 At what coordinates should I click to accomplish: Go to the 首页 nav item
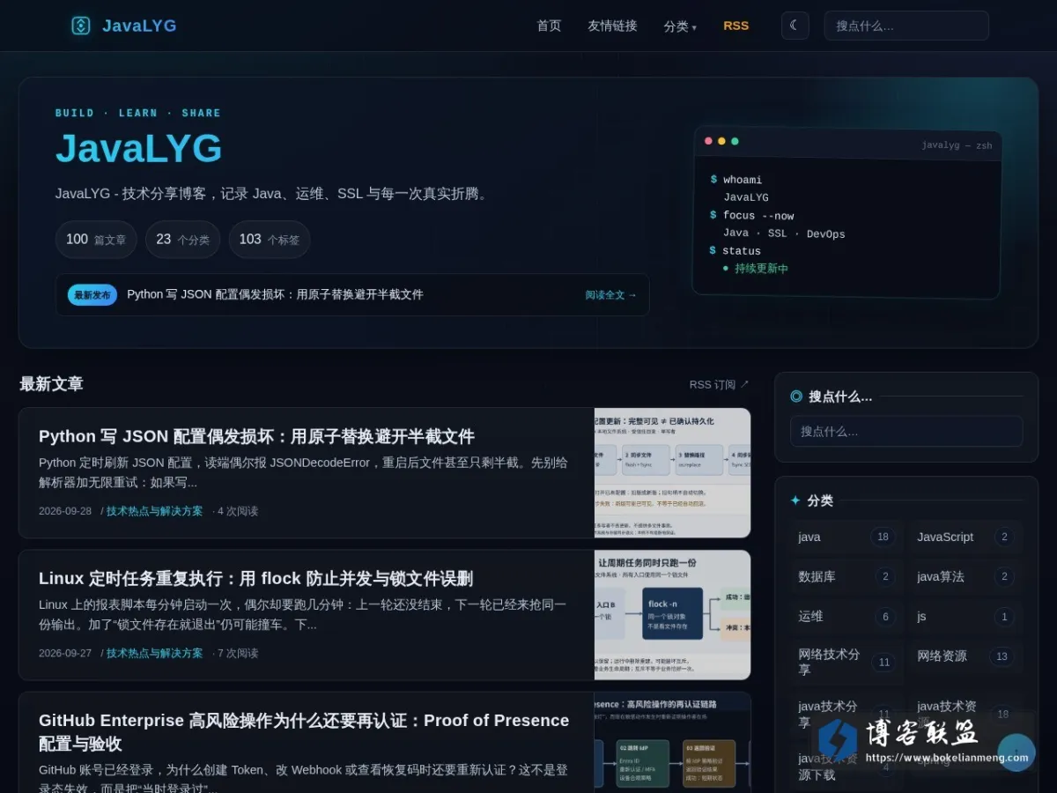(x=549, y=26)
